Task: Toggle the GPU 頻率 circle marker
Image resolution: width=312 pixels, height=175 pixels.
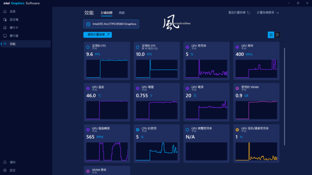Action: tap(237, 47)
